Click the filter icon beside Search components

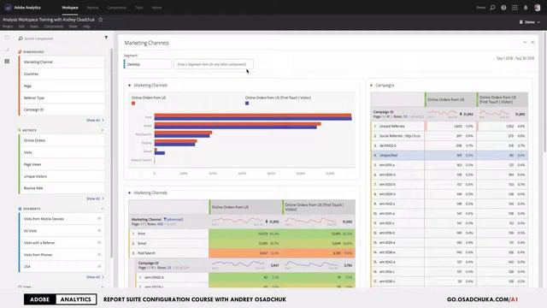click(106, 38)
